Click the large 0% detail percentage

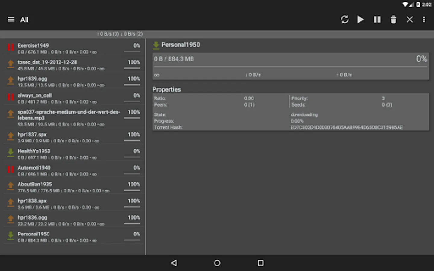coord(422,59)
